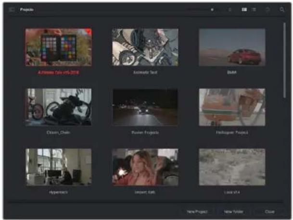Select the Helicopter Project thumbnail
The height and width of the screenshot is (220, 293).
[232, 107]
